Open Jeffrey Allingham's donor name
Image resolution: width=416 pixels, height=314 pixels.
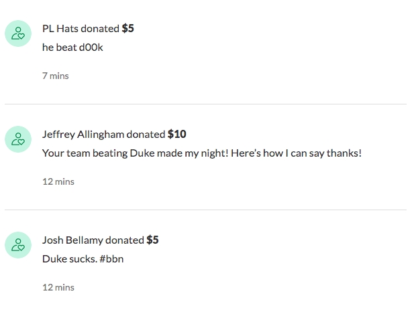point(83,134)
